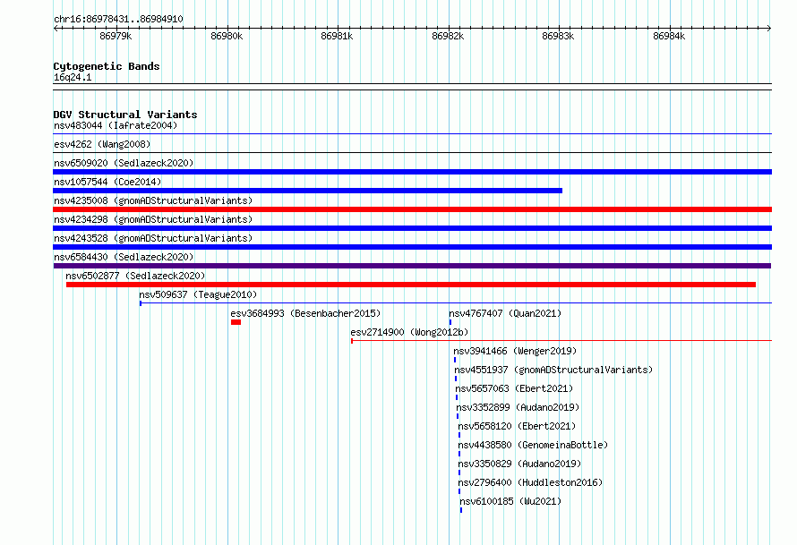Open the nsv3352899 (Audano2019) variant label
The image size is (797, 545).
coord(518,407)
